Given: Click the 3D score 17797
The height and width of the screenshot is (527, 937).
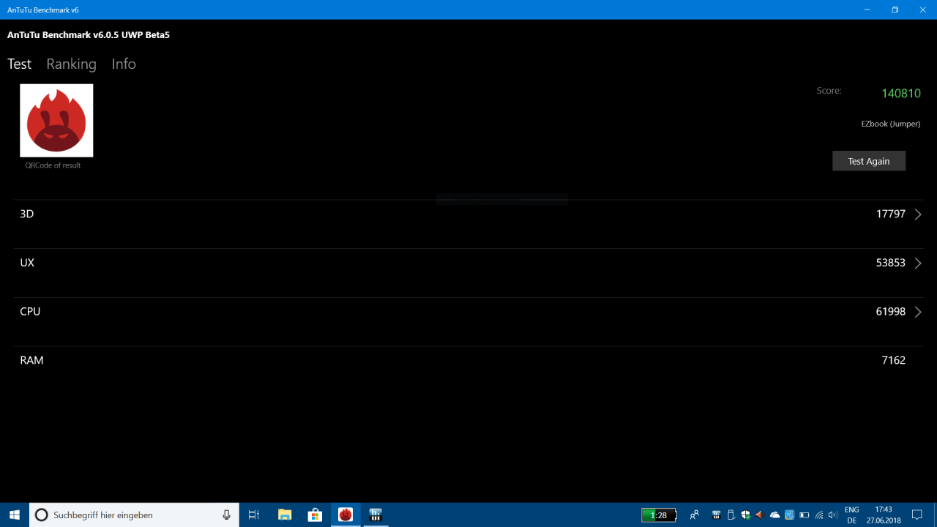Looking at the screenshot, I should click(x=891, y=214).
